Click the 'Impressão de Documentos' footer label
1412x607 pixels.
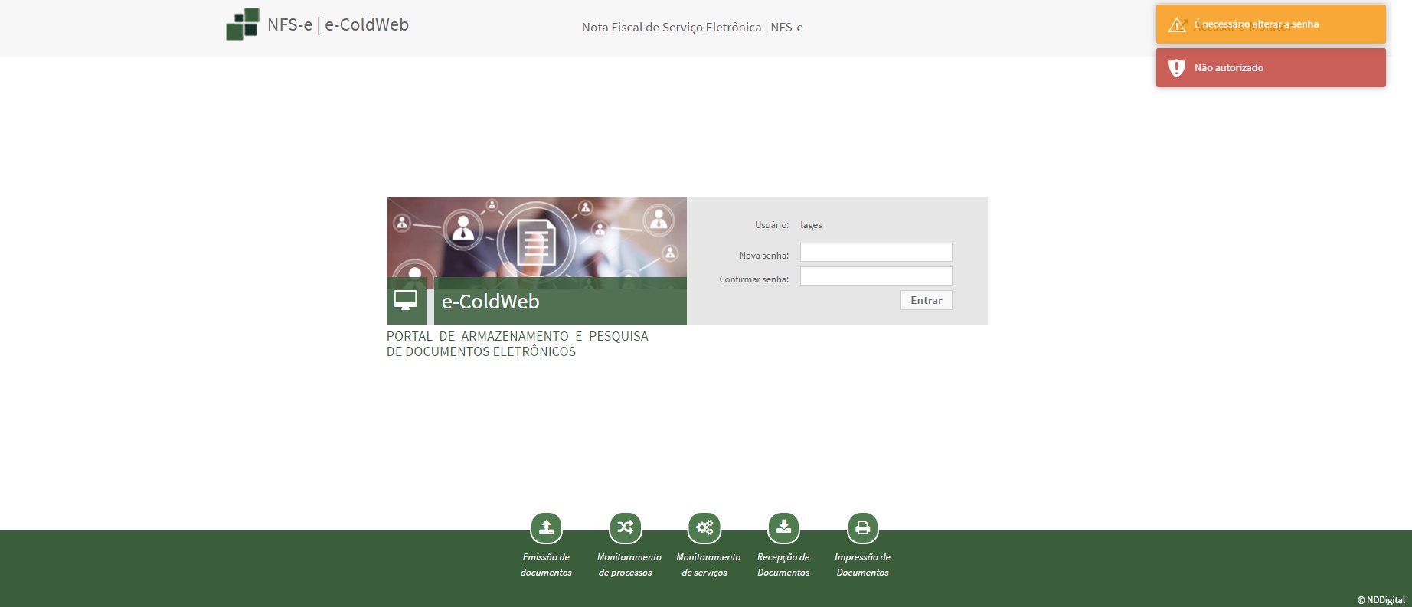coord(862,565)
